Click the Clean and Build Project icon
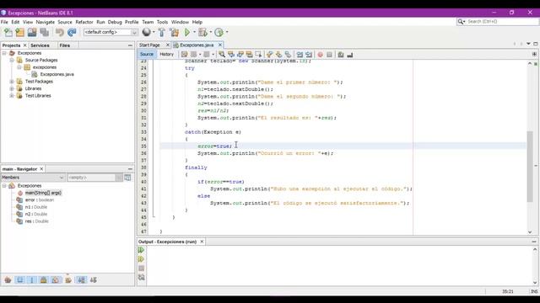Image resolution: width=540 pixels, height=303 pixels. coord(175,32)
